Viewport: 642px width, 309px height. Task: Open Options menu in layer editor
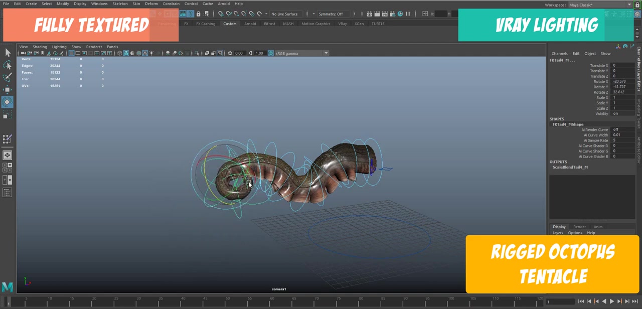click(575, 233)
